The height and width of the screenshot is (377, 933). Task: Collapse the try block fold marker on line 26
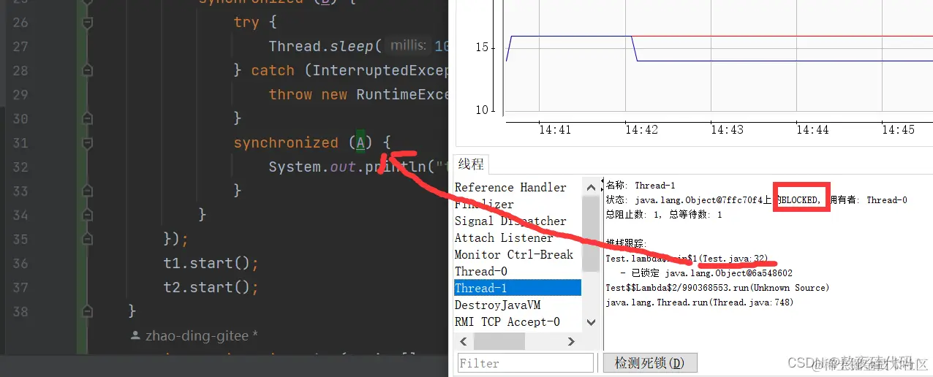point(88,23)
